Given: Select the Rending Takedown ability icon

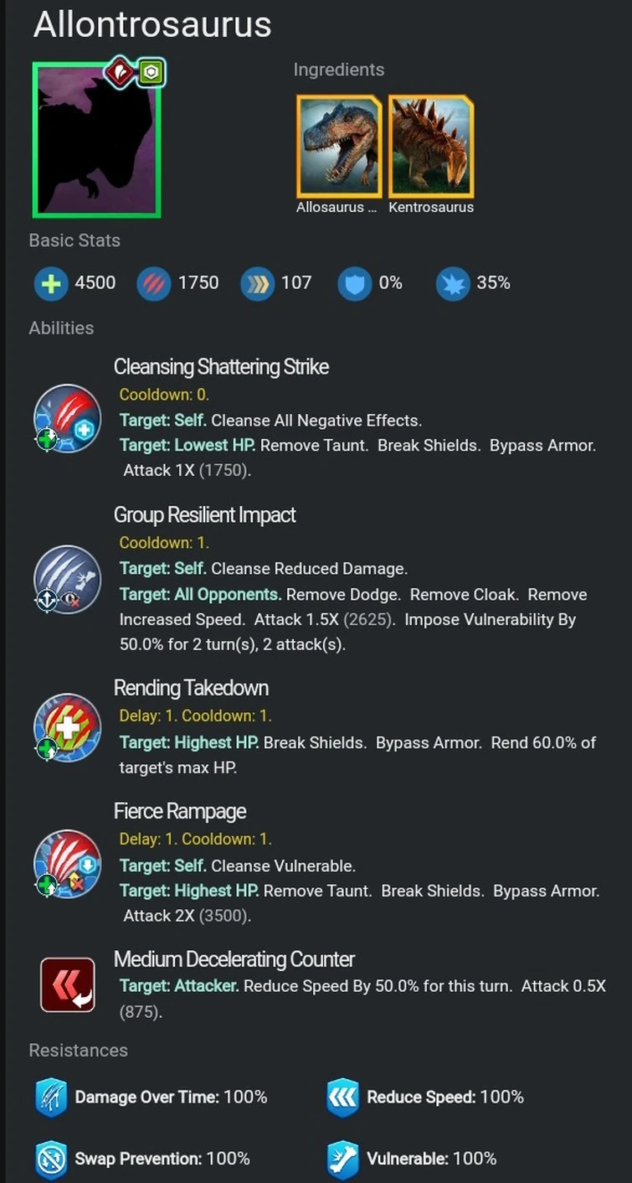Looking at the screenshot, I should click(x=67, y=727).
